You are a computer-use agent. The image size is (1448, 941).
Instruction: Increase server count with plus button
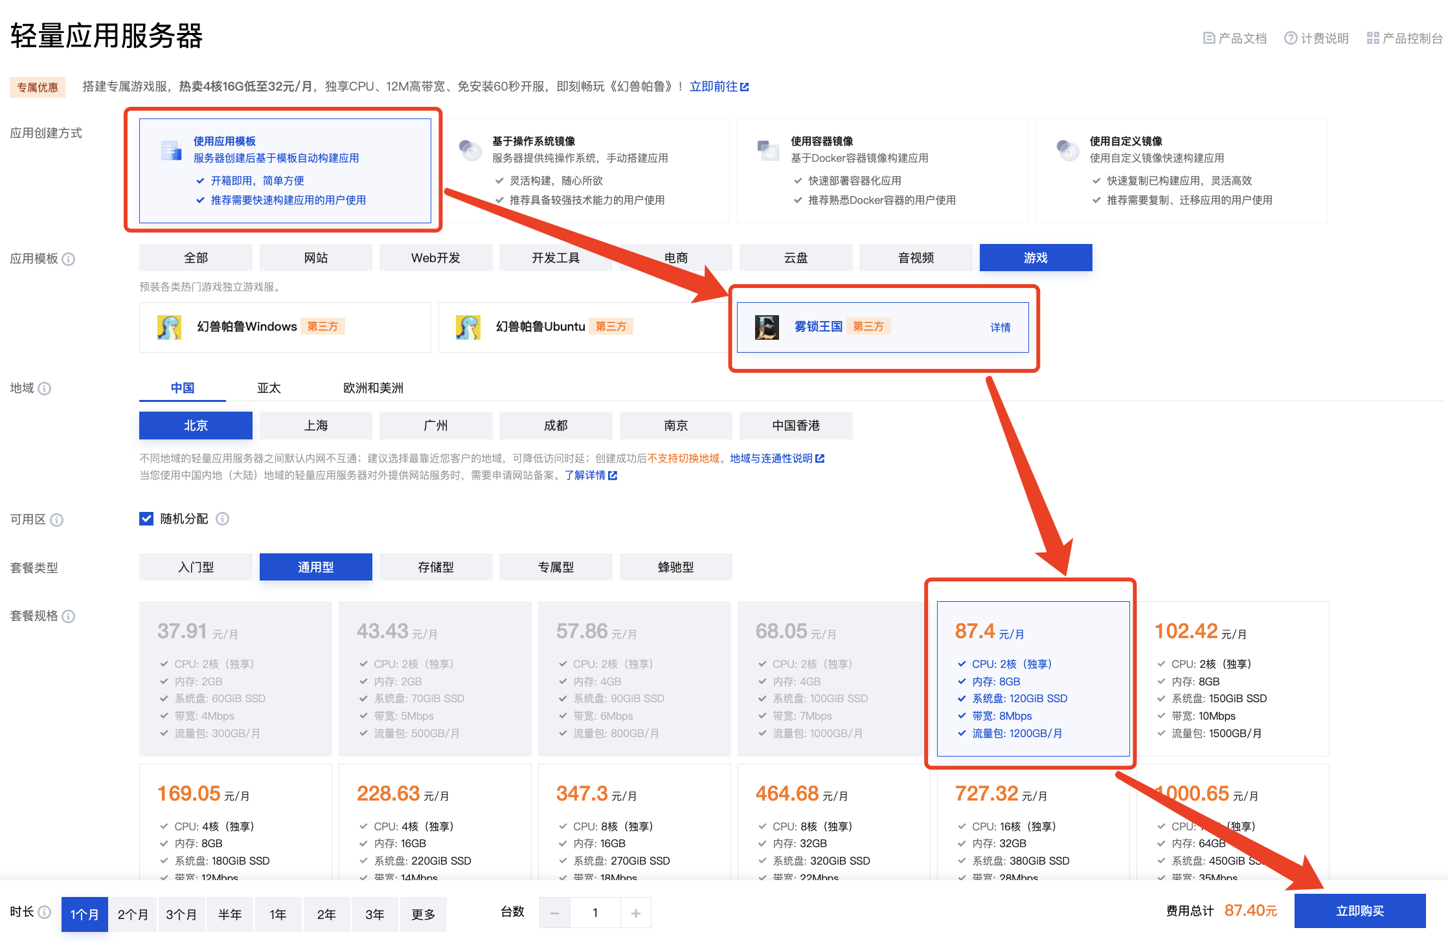635,913
